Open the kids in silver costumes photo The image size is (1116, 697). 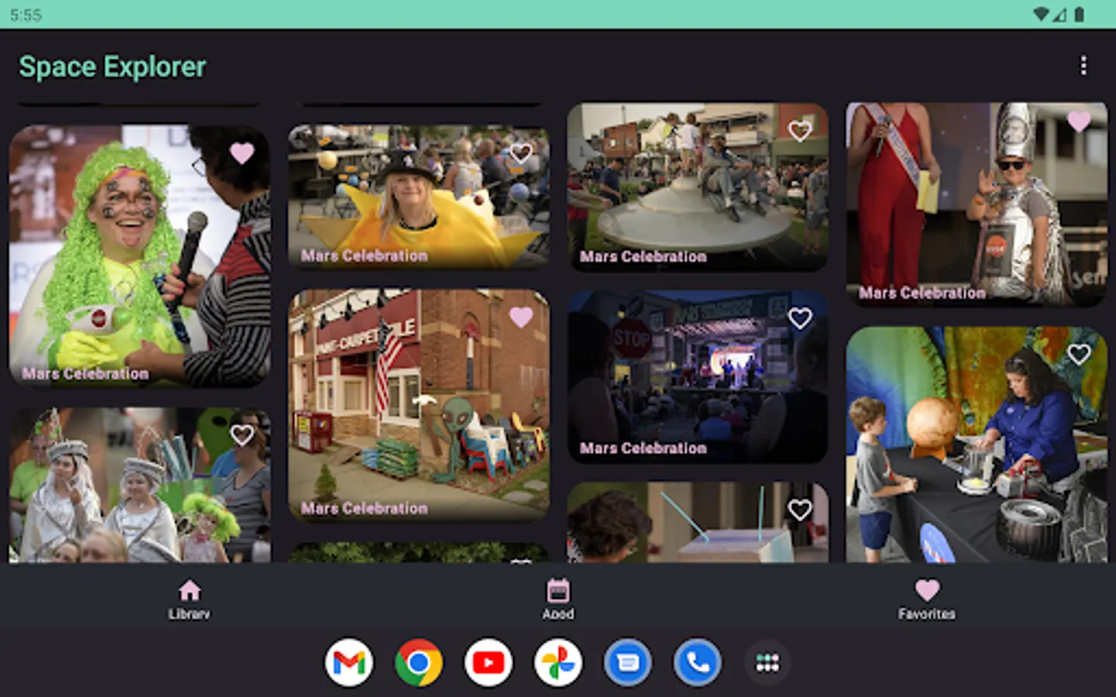pos(139,486)
